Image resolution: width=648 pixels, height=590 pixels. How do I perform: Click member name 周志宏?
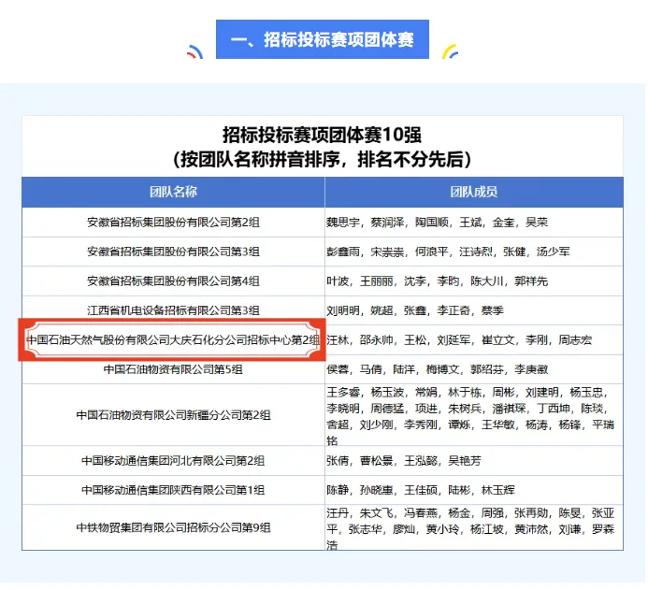point(575,340)
